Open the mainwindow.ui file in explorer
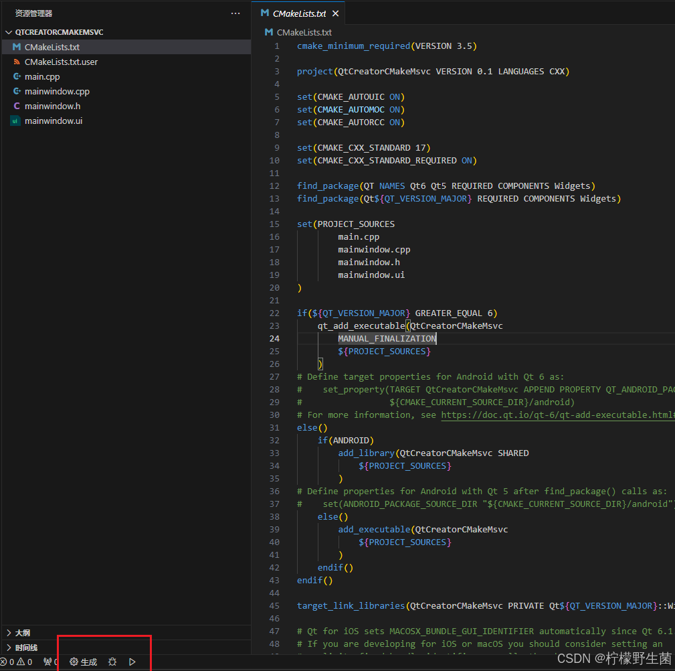The width and height of the screenshot is (675, 671). [x=54, y=121]
